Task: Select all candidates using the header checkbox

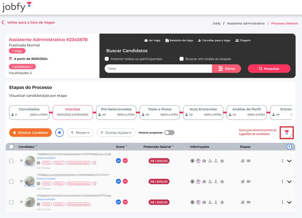Action: [12, 147]
